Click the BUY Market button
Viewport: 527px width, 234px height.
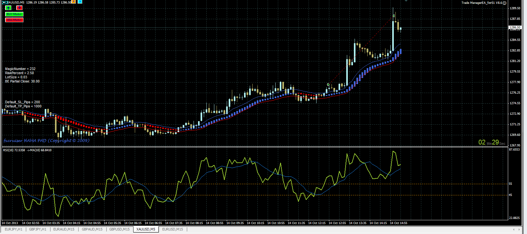14,14
